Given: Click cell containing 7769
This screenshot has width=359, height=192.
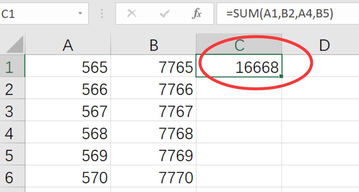Looking at the screenshot, I should click(x=153, y=155).
